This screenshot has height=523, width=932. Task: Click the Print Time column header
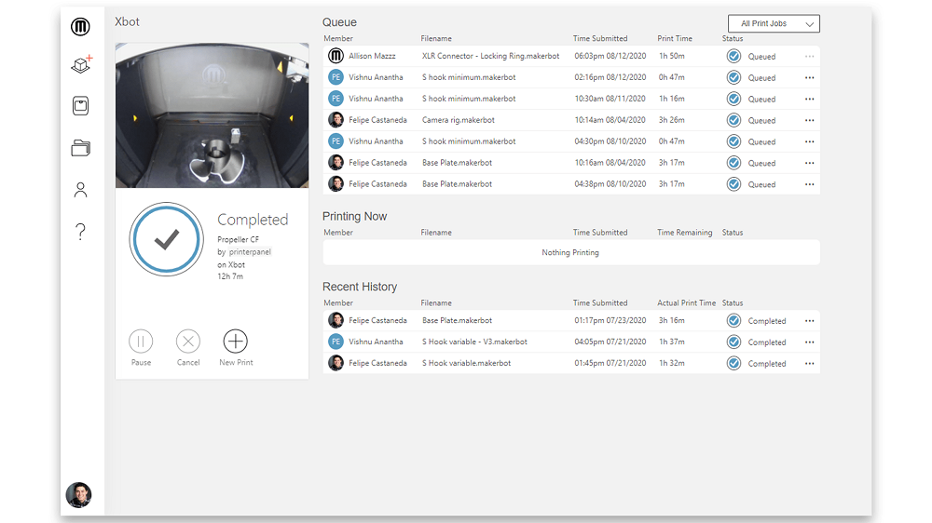point(675,38)
